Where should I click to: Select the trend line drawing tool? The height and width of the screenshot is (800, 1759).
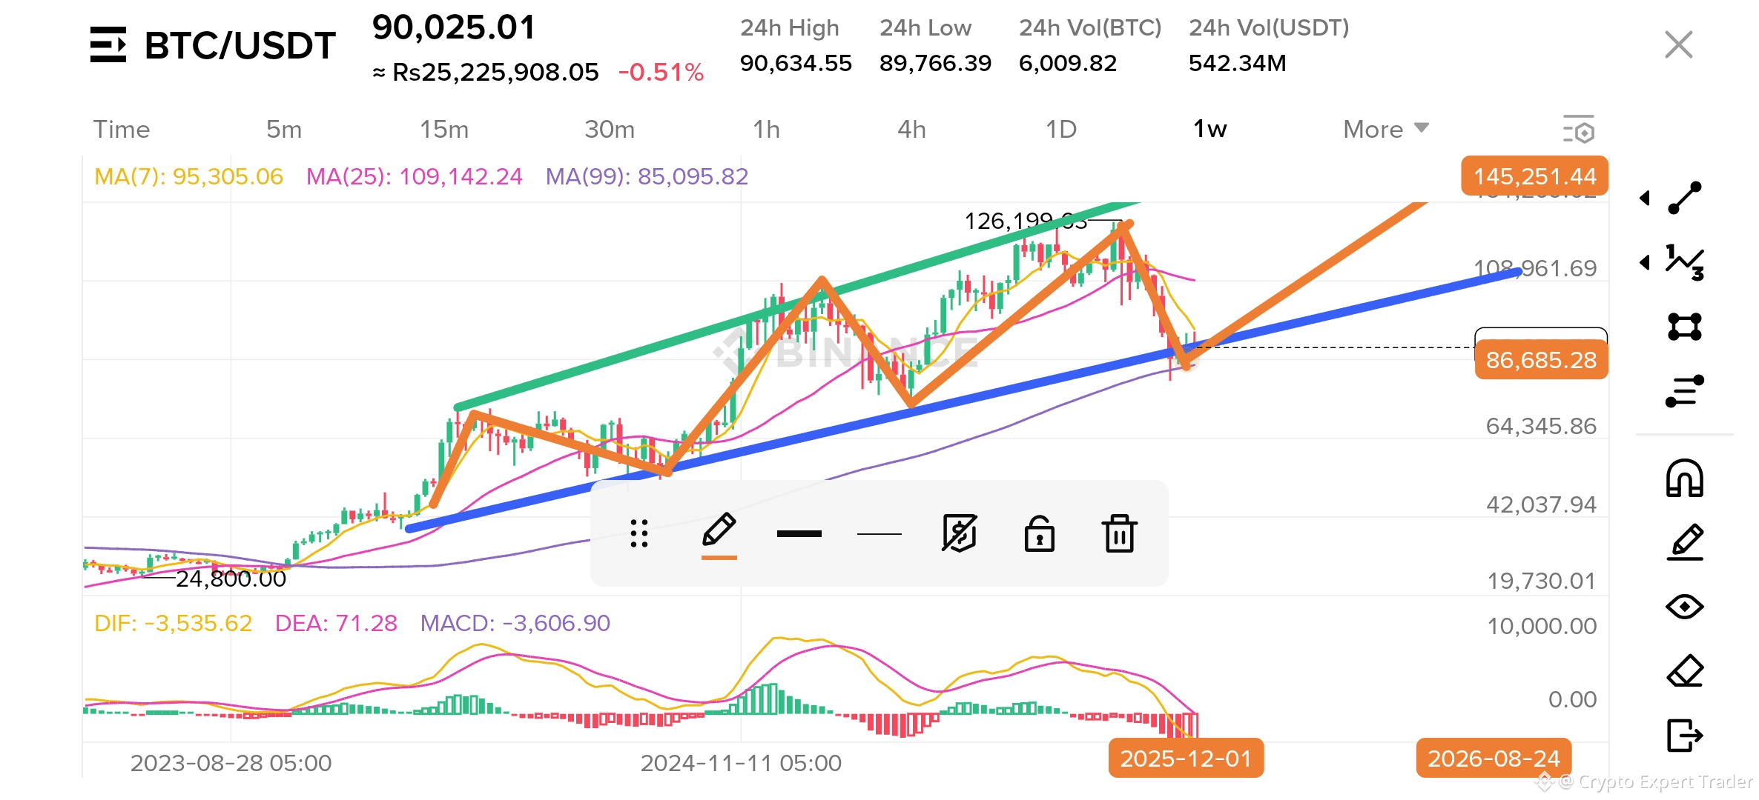(x=1685, y=198)
